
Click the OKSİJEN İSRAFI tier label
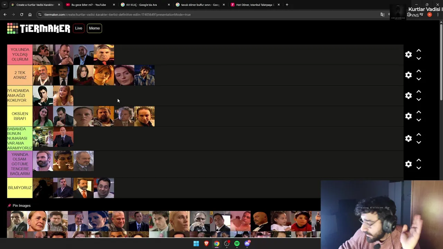[20, 116]
